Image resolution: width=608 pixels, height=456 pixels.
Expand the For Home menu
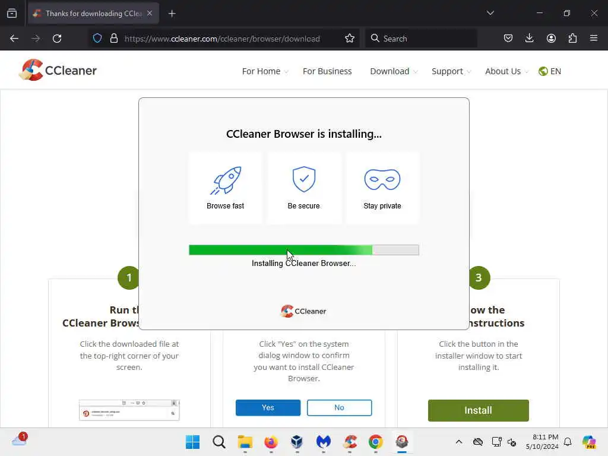pos(265,71)
